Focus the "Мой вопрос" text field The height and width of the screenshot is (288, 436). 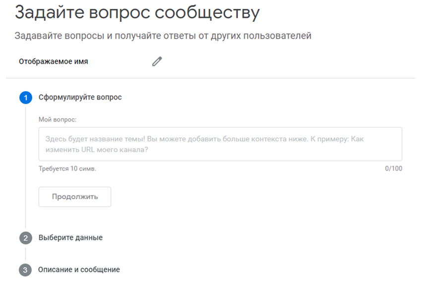[220, 144]
